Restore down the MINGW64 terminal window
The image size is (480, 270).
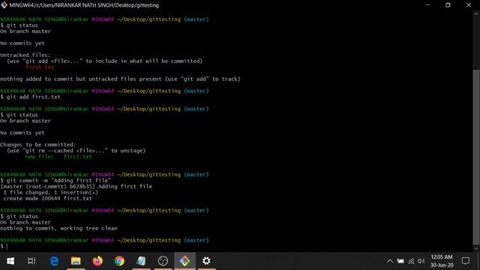point(448,5)
